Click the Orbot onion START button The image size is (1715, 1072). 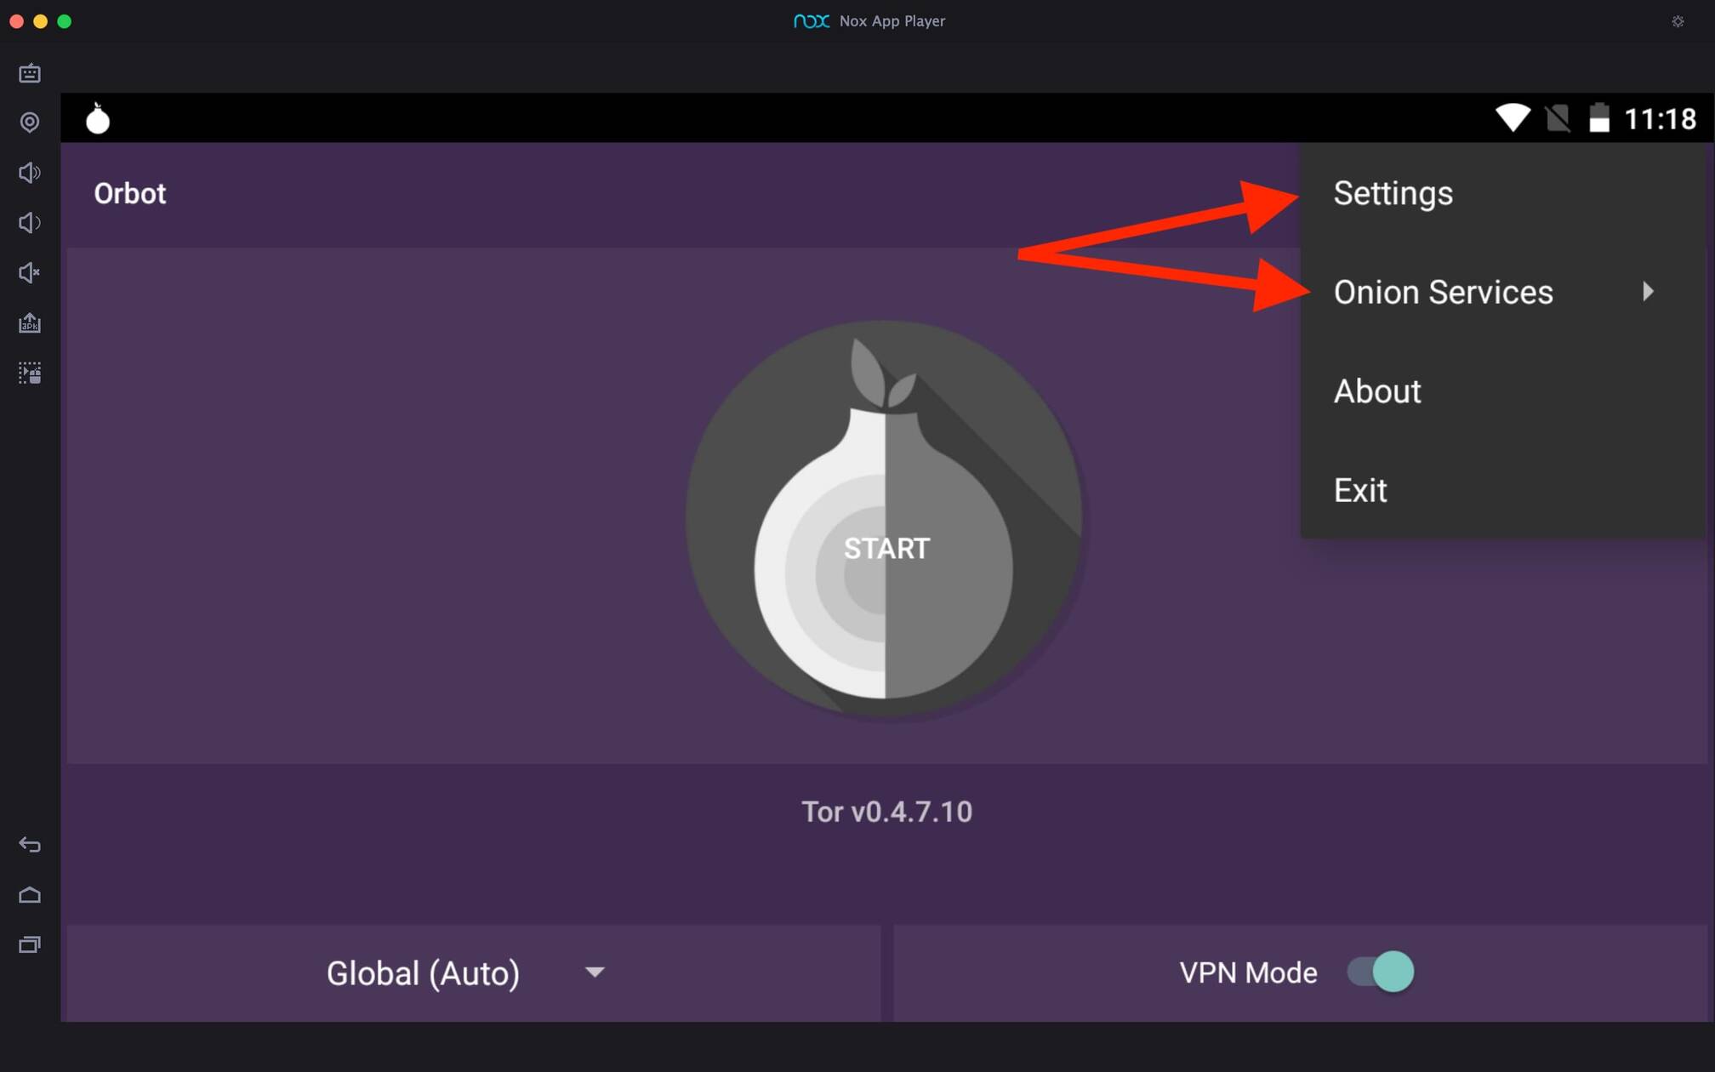tap(886, 547)
